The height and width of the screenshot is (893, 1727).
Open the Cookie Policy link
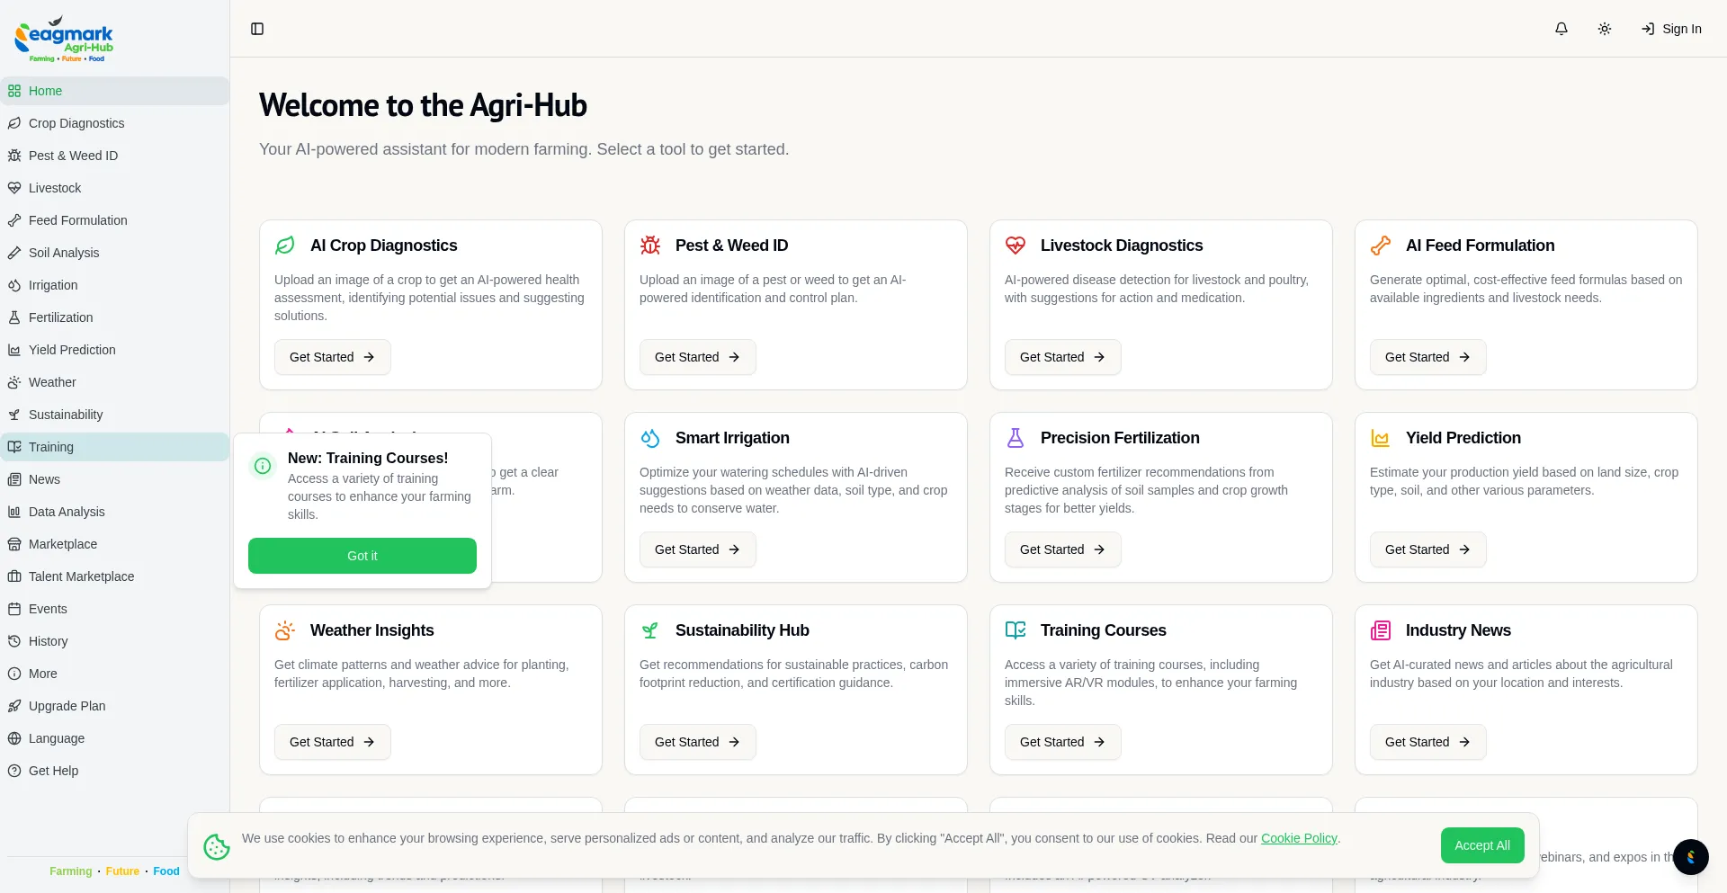click(x=1299, y=838)
